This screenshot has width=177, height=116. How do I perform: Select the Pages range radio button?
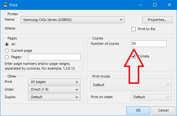(x=7, y=57)
